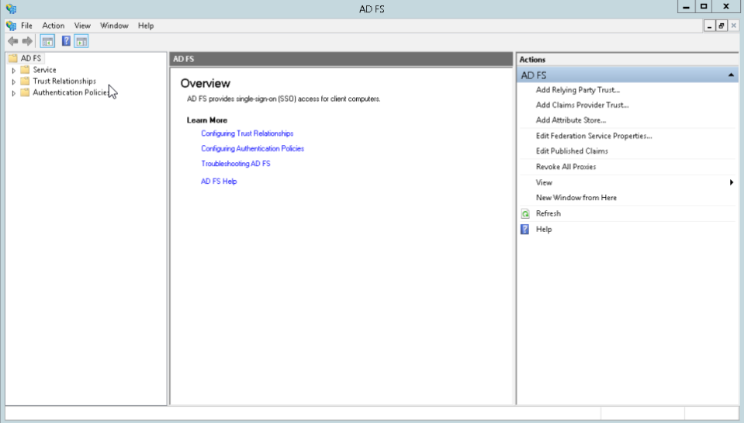Open the Help menu in menu bar
744x423 pixels.
point(146,26)
